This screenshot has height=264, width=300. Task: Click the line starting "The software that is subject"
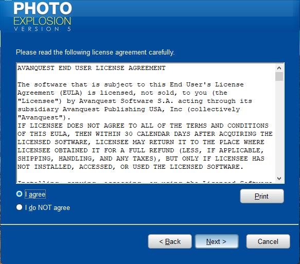click(x=131, y=84)
